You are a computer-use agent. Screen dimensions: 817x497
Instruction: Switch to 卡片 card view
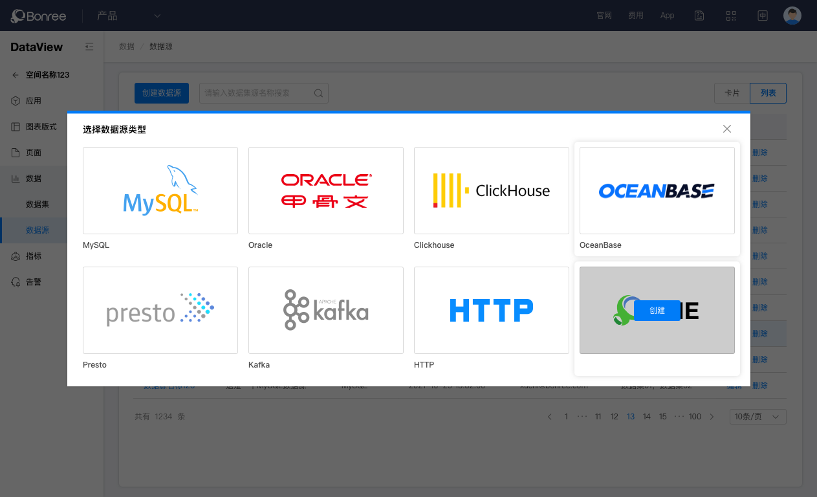pyautogui.click(x=732, y=93)
